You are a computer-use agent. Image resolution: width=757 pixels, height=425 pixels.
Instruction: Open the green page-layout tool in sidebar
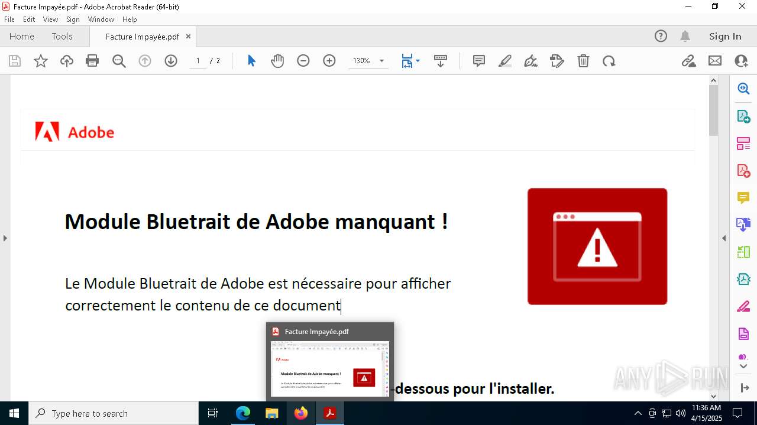[x=743, y=252]
